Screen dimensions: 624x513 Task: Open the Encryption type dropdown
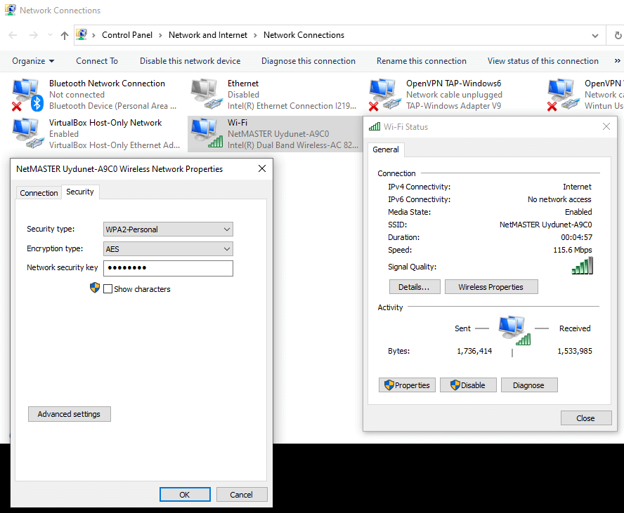pyautogui.click(x=167, y=248)
